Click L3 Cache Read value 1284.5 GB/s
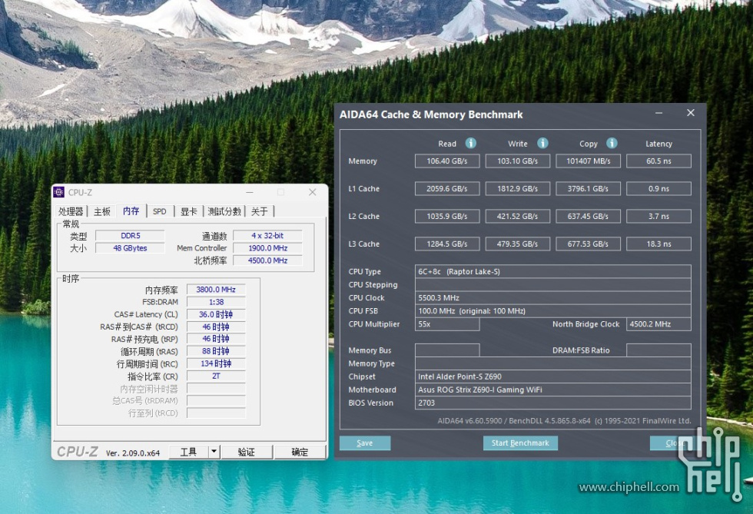This screenshot has width=753, height=514. tap(447, 244)
